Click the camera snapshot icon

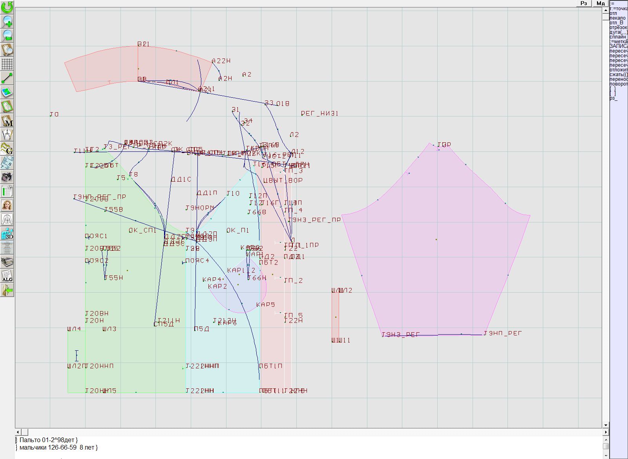click(x=7, y=177)
